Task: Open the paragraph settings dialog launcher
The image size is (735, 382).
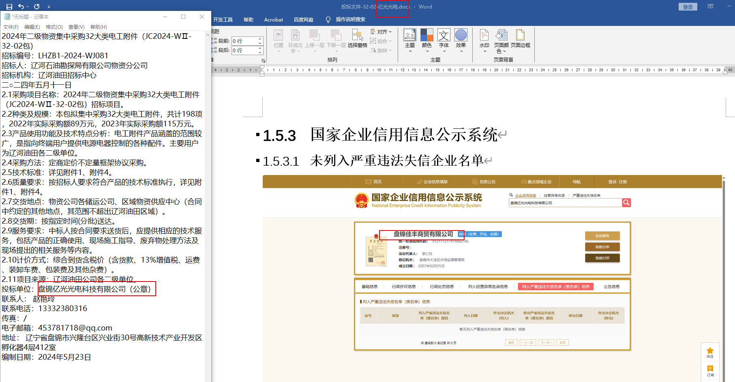Action: tap(263, 60)
